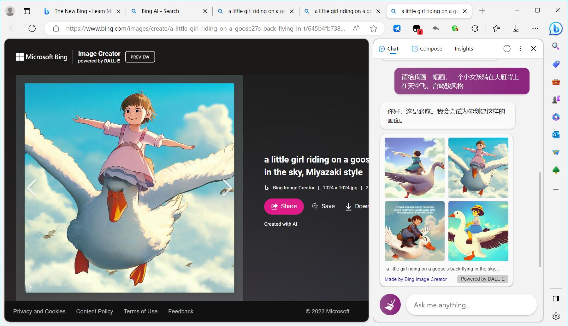Show next image with right arrow
The height and width of the screenshot is (326, 568).
tap(227, 188)
